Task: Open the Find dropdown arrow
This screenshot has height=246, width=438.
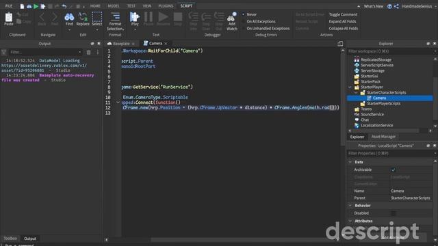Action: tap(69, 29)
